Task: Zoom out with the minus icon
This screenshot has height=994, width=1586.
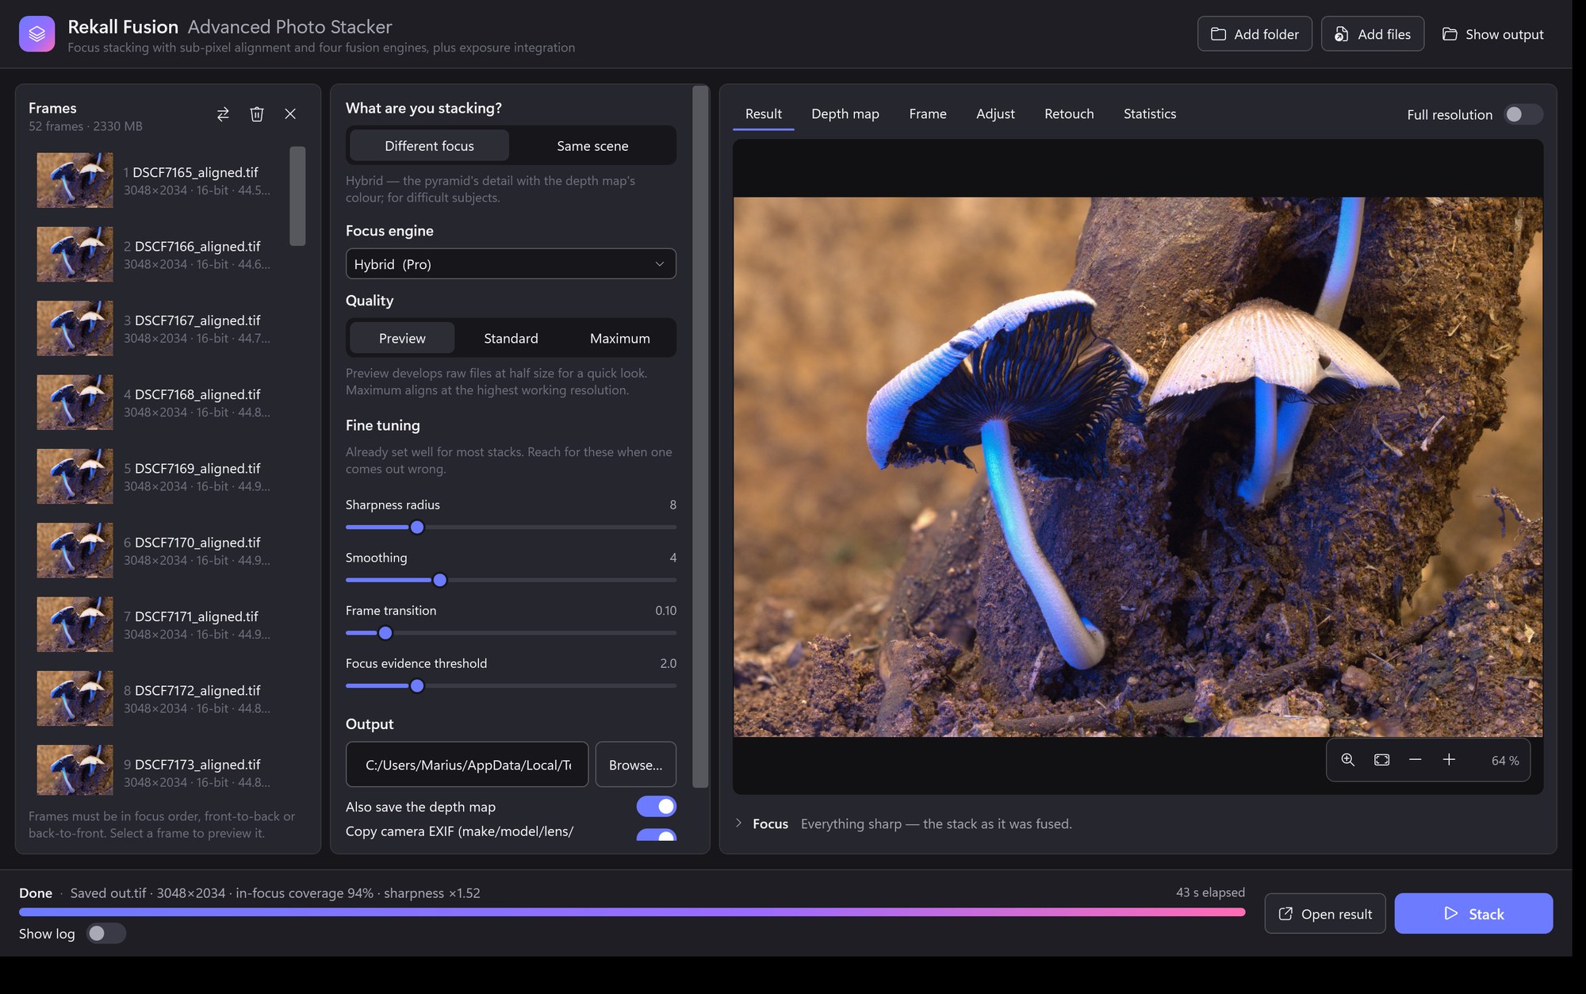Action: [1415, 760]
